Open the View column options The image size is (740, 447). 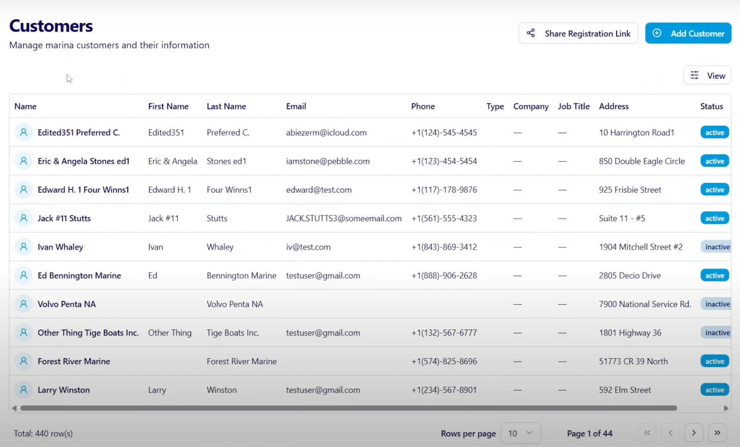point(707,75)
